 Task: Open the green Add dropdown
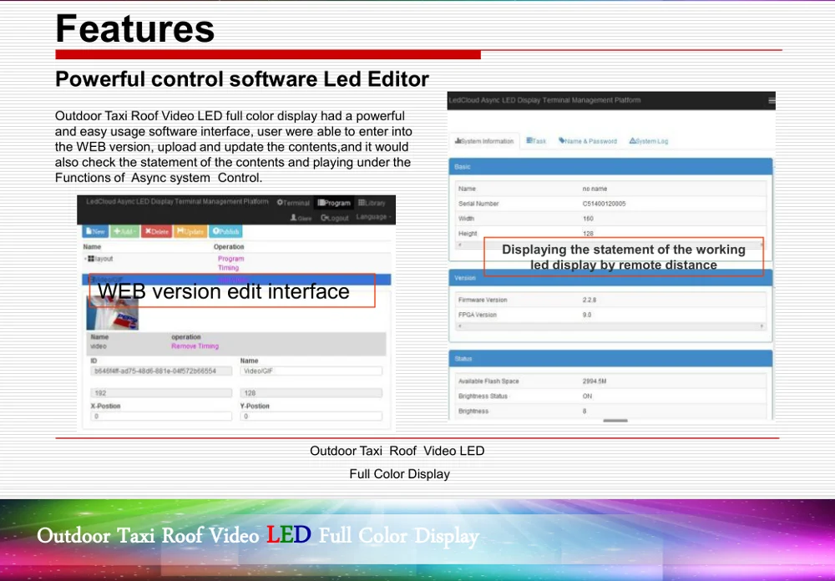click(124, 231)
